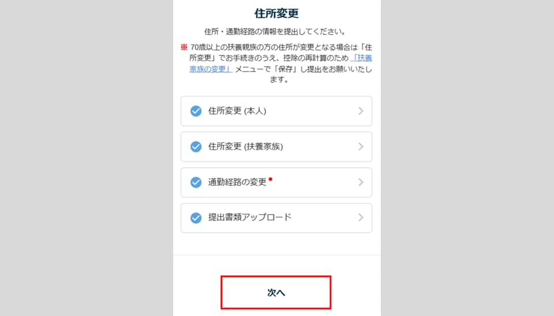The image size is (554, 316).
Task: Click the checkmark icon beside 通勤経路の変更
Action: (x=196, y=182)
